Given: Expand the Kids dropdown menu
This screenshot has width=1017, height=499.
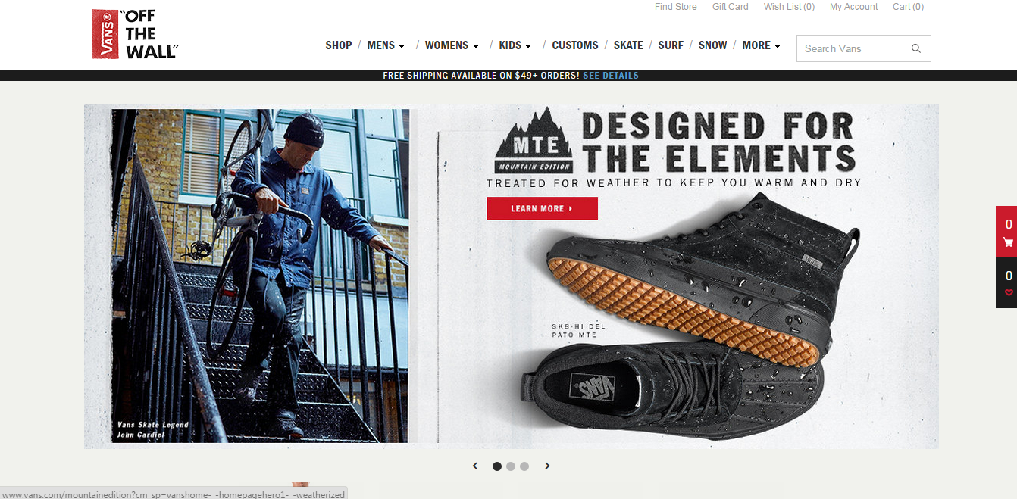Looking at the screenshot, I should (515, 45).
